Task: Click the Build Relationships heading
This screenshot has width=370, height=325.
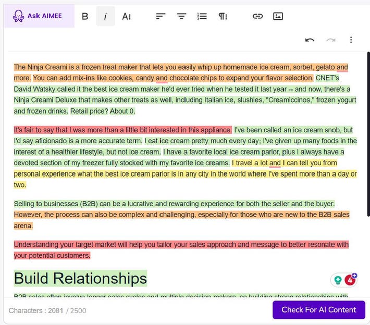Action: click(80, 279)
